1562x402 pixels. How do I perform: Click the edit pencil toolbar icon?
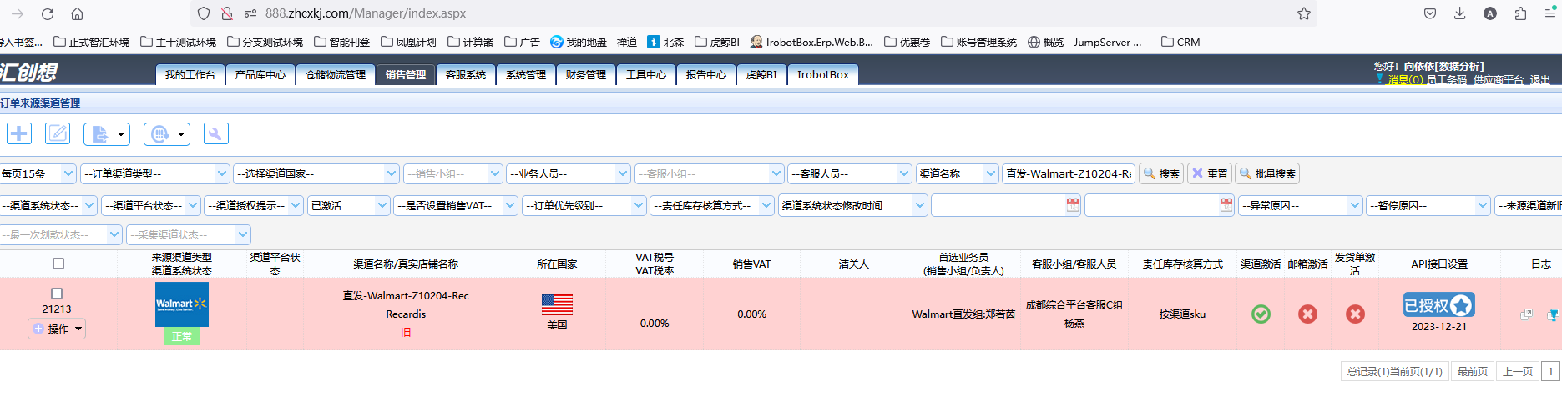(x=58, y=133)
